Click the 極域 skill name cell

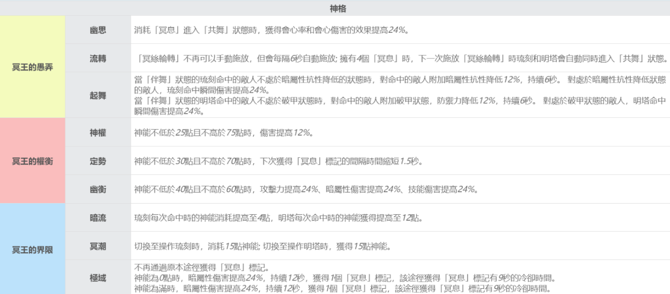pyautogui.click(x=98, y=278)
